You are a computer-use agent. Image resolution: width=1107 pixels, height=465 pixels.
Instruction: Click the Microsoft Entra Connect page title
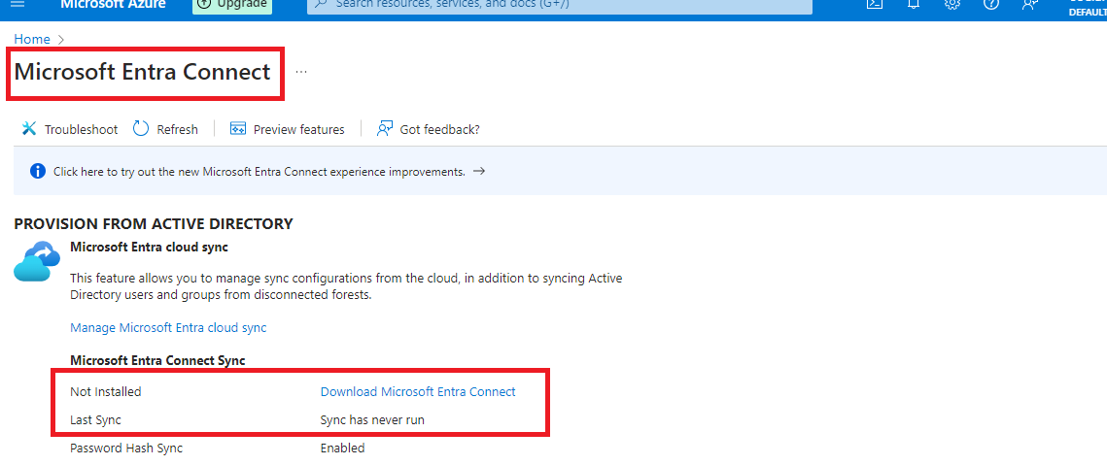pyautogui.click(x=143, y=72)
